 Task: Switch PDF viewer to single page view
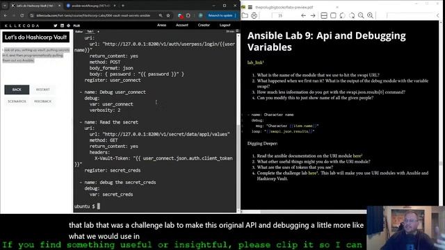pos(333,15)
